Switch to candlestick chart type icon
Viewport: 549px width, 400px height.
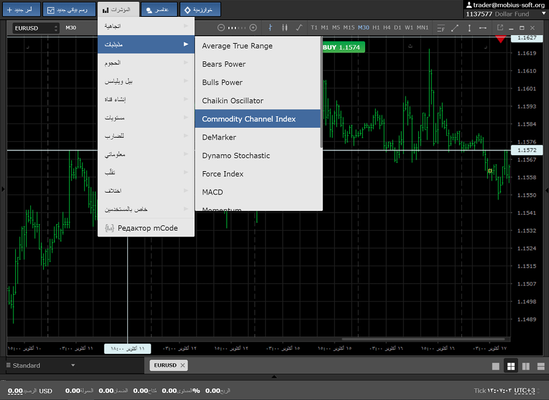[x=285, y=27]
